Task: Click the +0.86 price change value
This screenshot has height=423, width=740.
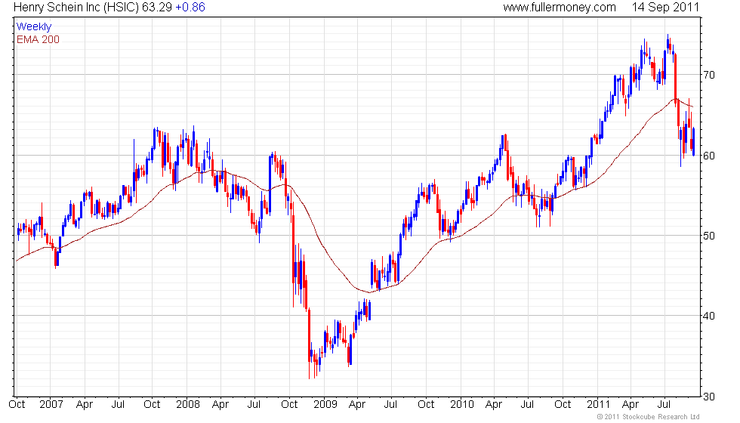Action: (190, 7)
